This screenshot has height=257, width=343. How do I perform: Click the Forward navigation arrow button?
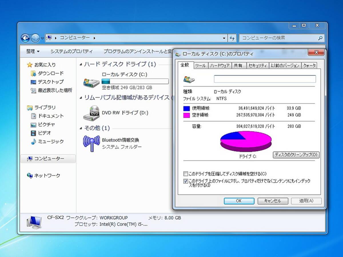[35, 38]
